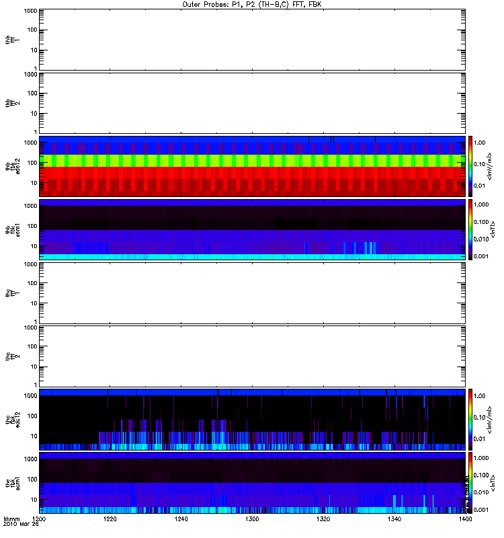Click the "1240" time axis label
Screen dimensions: 504x538
[181, 519]
